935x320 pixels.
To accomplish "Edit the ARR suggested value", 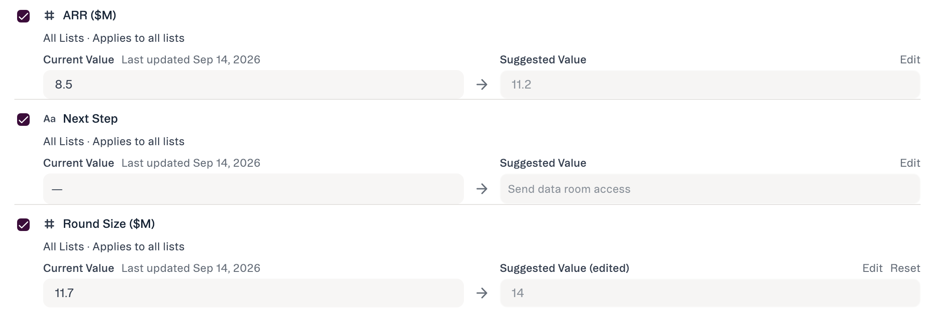I will pos(910,60).
